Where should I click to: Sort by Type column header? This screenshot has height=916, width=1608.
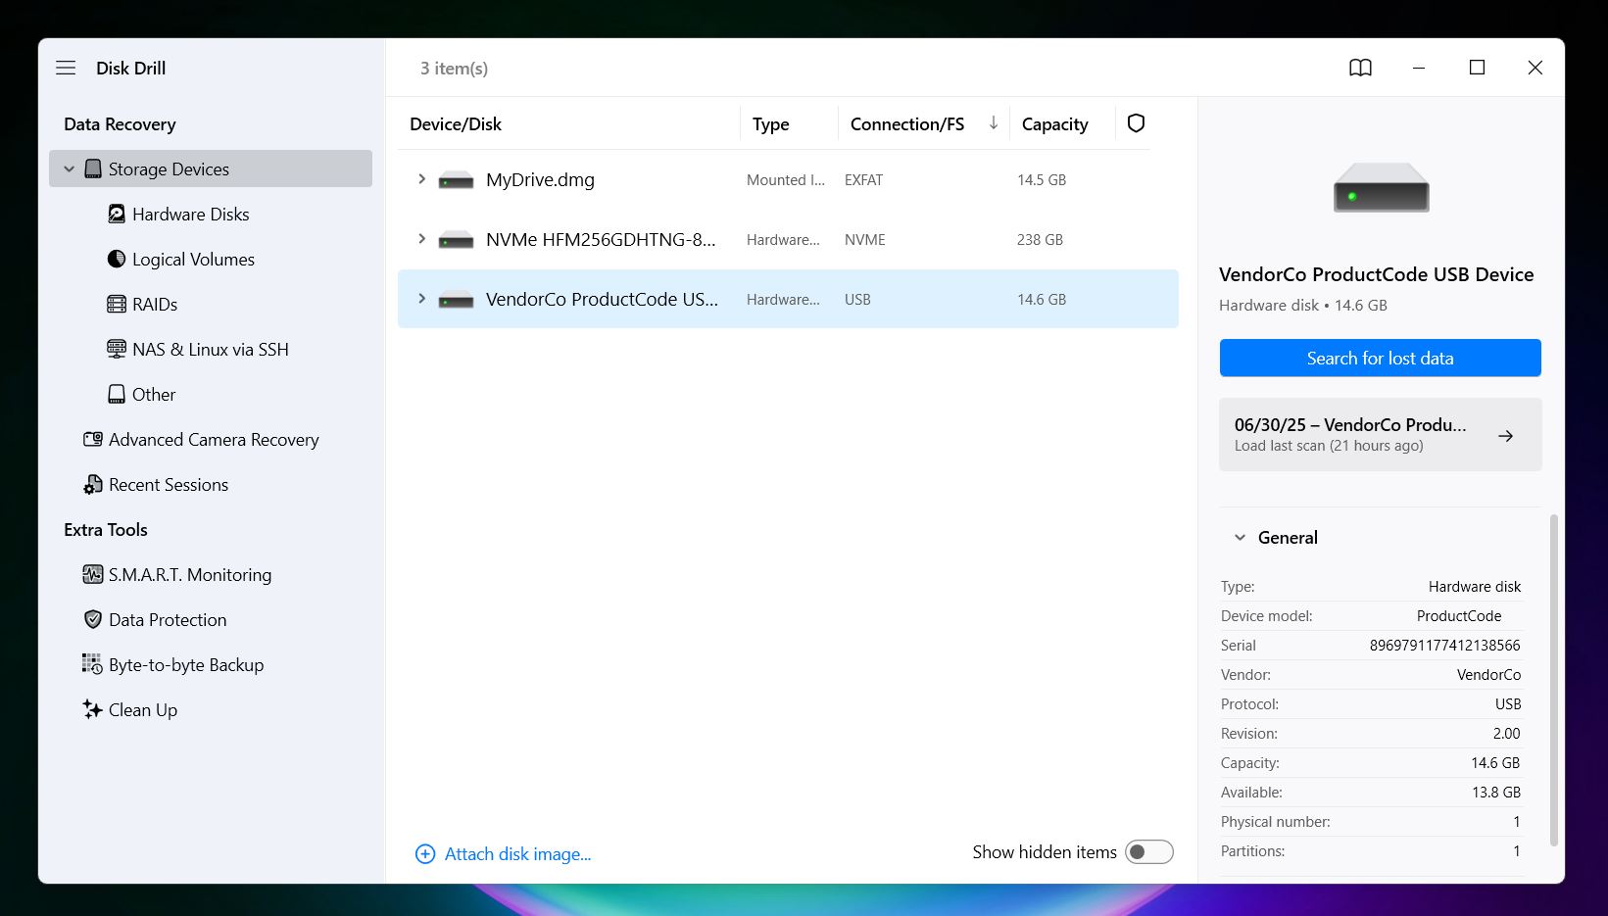[771, 123]
